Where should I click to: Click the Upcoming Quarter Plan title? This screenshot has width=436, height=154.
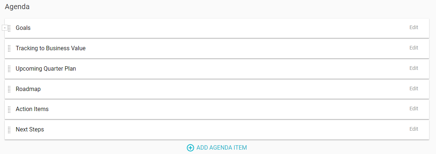coord(46,68)
